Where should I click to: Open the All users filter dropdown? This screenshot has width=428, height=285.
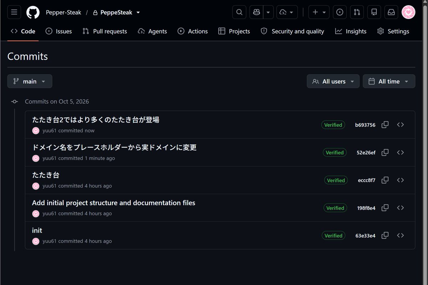[333, 81]
